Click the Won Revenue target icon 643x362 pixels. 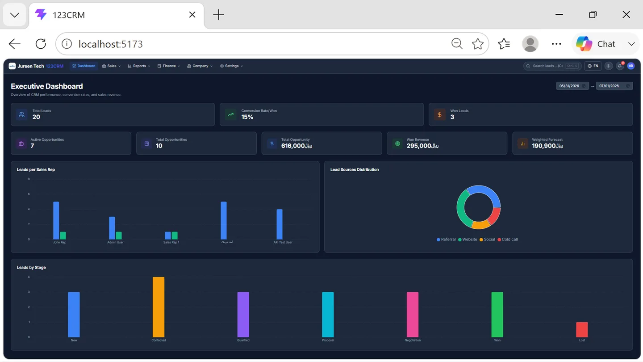[397, 143]
